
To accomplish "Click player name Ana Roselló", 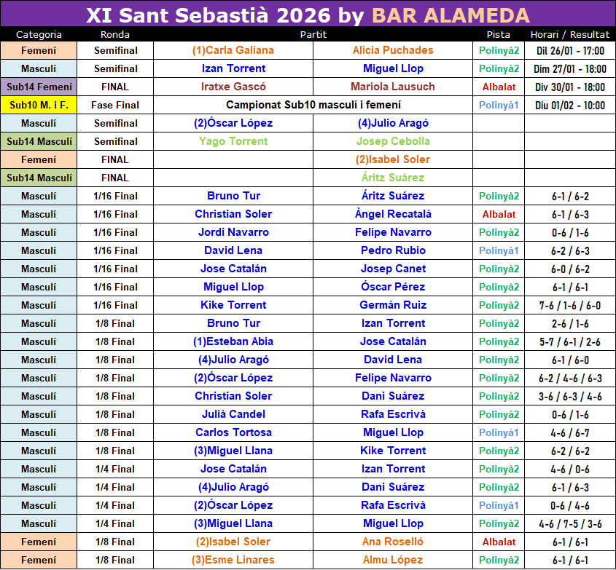I will (393, 542).
